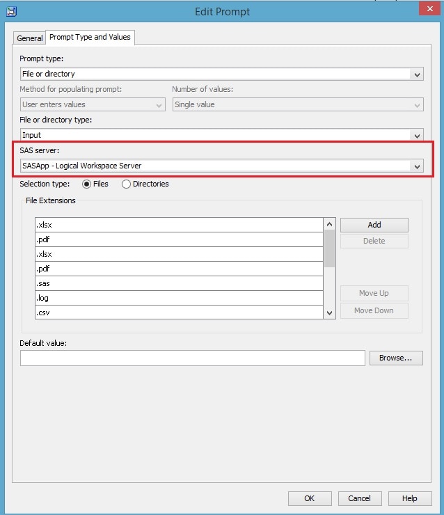This screenshot has width=444, height=515.
Task: Expand the File or directory type dropdown
Action: coord(417,136)
